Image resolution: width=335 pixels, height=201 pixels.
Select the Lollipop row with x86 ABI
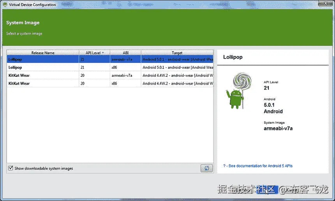point(110,67)
